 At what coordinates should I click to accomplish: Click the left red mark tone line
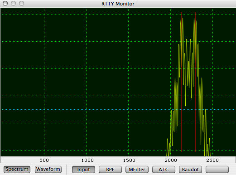[x=181, y=82]
